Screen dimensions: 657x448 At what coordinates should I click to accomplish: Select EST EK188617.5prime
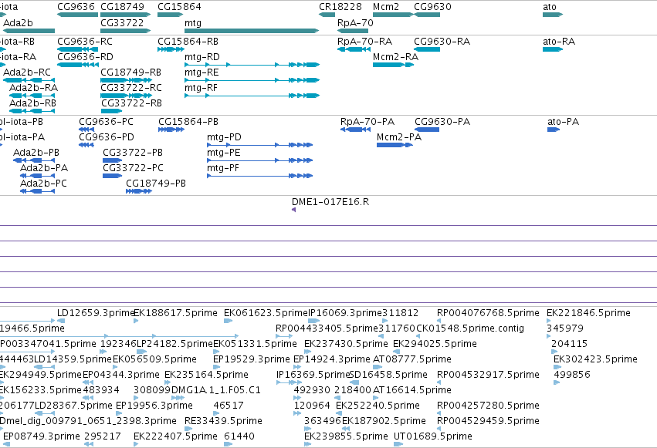tap(136, 321)
